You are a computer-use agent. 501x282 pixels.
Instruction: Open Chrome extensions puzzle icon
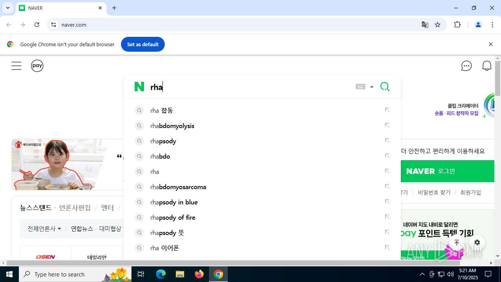pos(457,25)
